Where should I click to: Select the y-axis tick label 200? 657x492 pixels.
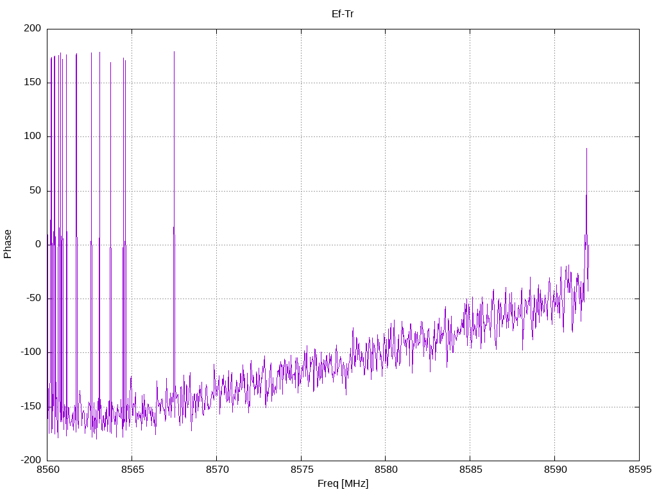(33, 28)
